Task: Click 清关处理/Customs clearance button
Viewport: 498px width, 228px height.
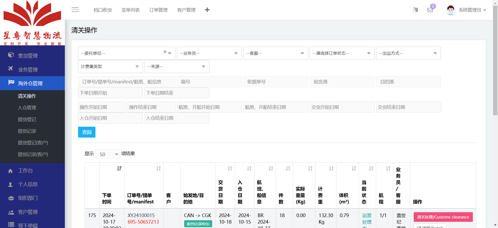Action: 443,217
